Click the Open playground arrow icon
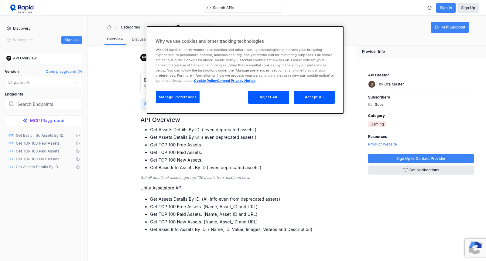 coord(80,72)
